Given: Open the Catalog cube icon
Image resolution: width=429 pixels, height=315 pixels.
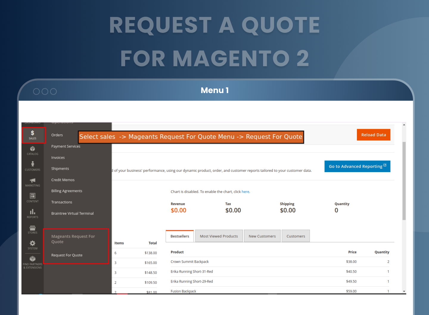Looking at the screenshot, I should click(32, 150).
